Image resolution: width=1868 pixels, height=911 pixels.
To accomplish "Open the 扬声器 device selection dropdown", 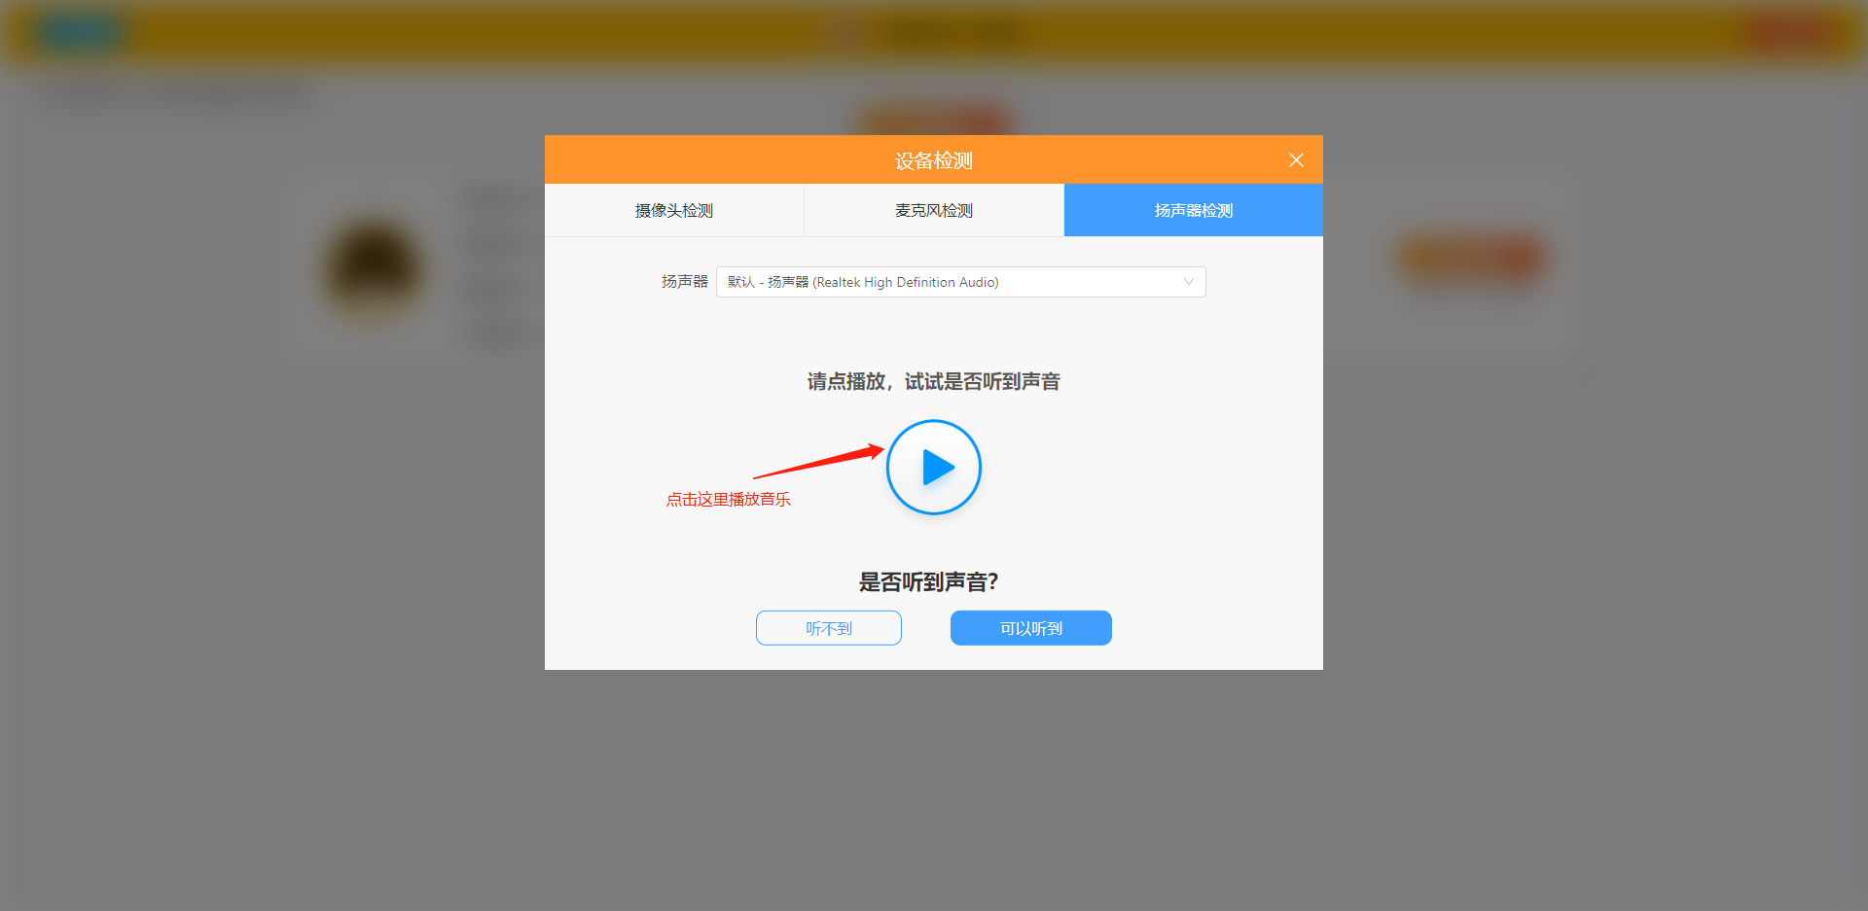I will 960,282.
